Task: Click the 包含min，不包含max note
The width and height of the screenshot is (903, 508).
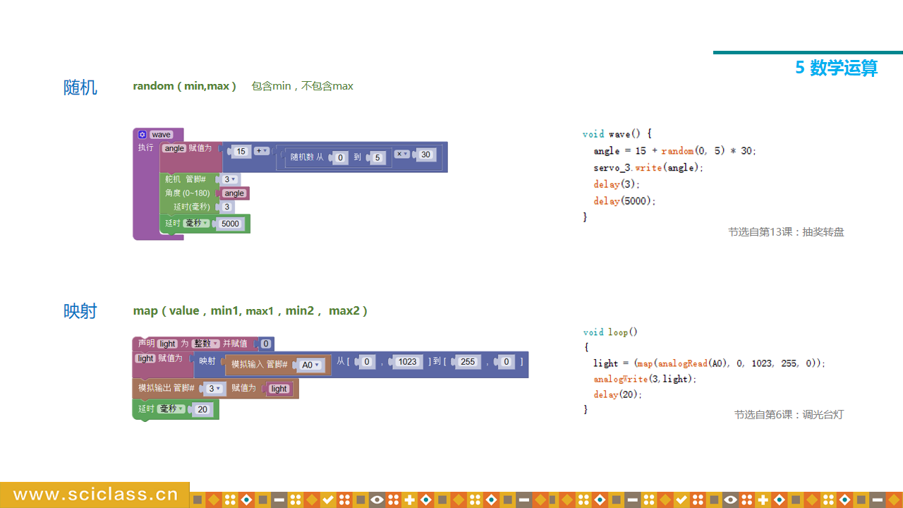Action: coord(303,86)
